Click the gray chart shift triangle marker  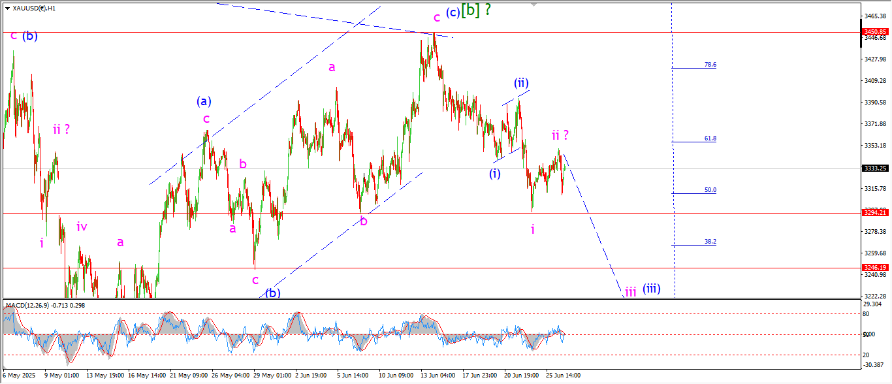pos(535,5)
